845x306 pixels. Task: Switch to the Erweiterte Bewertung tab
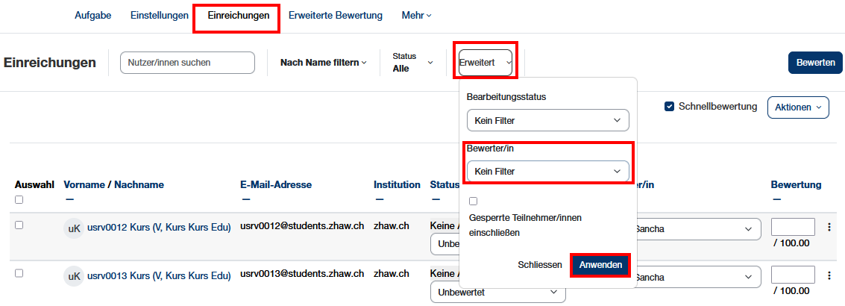(335, 15)
